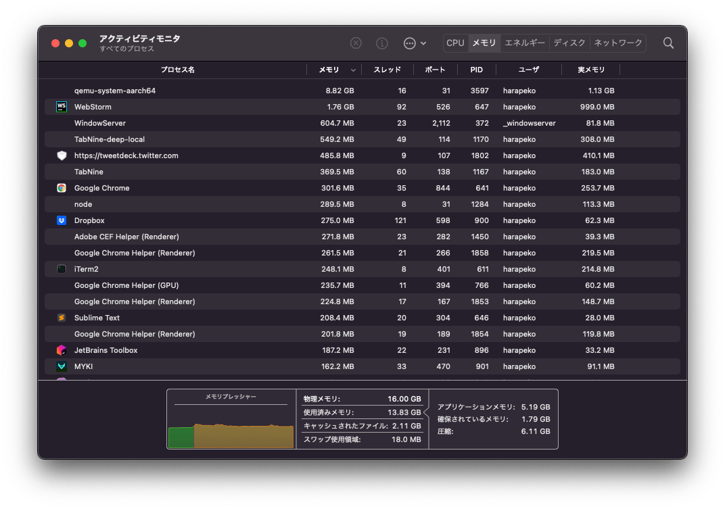This screenshot has width=725, height=509.
Task: Select the WebStorm process name
Action: [93, 107]
